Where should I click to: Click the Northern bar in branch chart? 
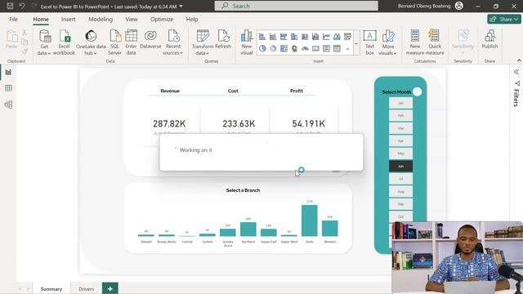(x=248, y=229)
